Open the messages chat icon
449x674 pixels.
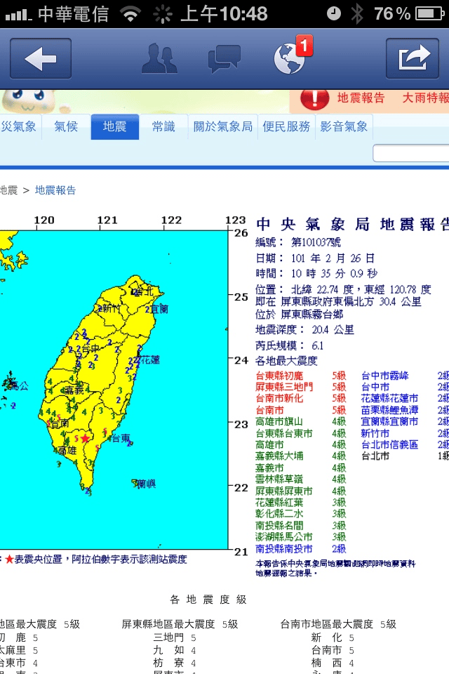(224, 58)
